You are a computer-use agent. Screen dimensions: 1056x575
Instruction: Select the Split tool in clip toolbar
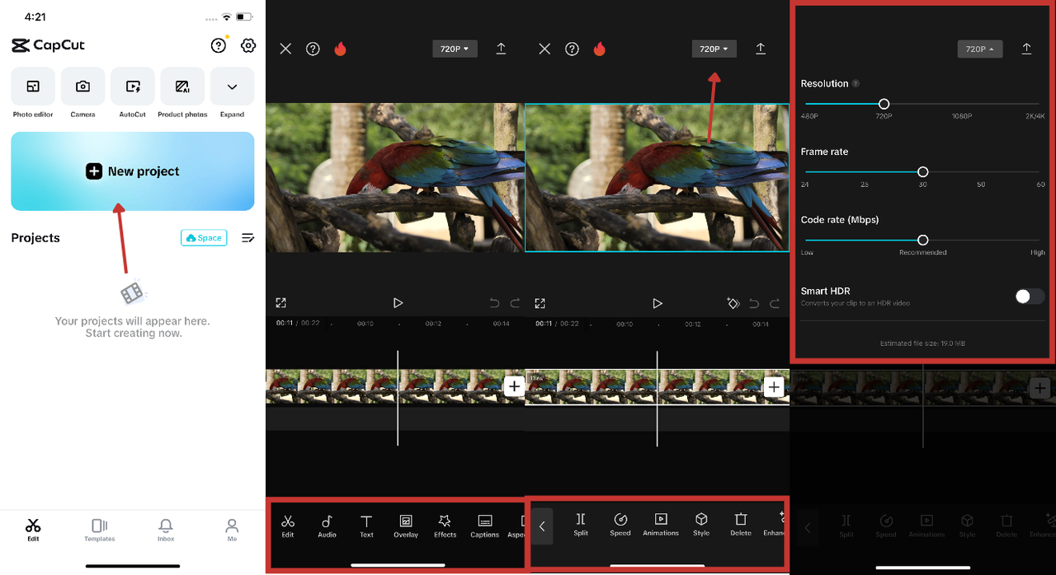point(581,525)
